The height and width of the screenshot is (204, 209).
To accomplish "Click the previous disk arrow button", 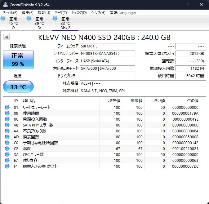I will coord(7,37).
